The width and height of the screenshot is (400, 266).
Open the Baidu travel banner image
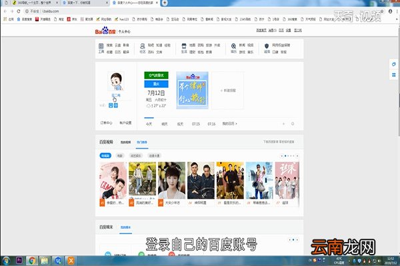tap(192, 90)
